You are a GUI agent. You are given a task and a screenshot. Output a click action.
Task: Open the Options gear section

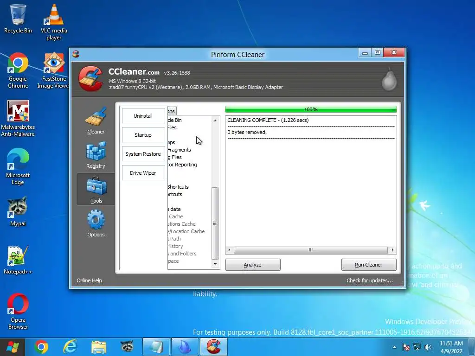96,224
